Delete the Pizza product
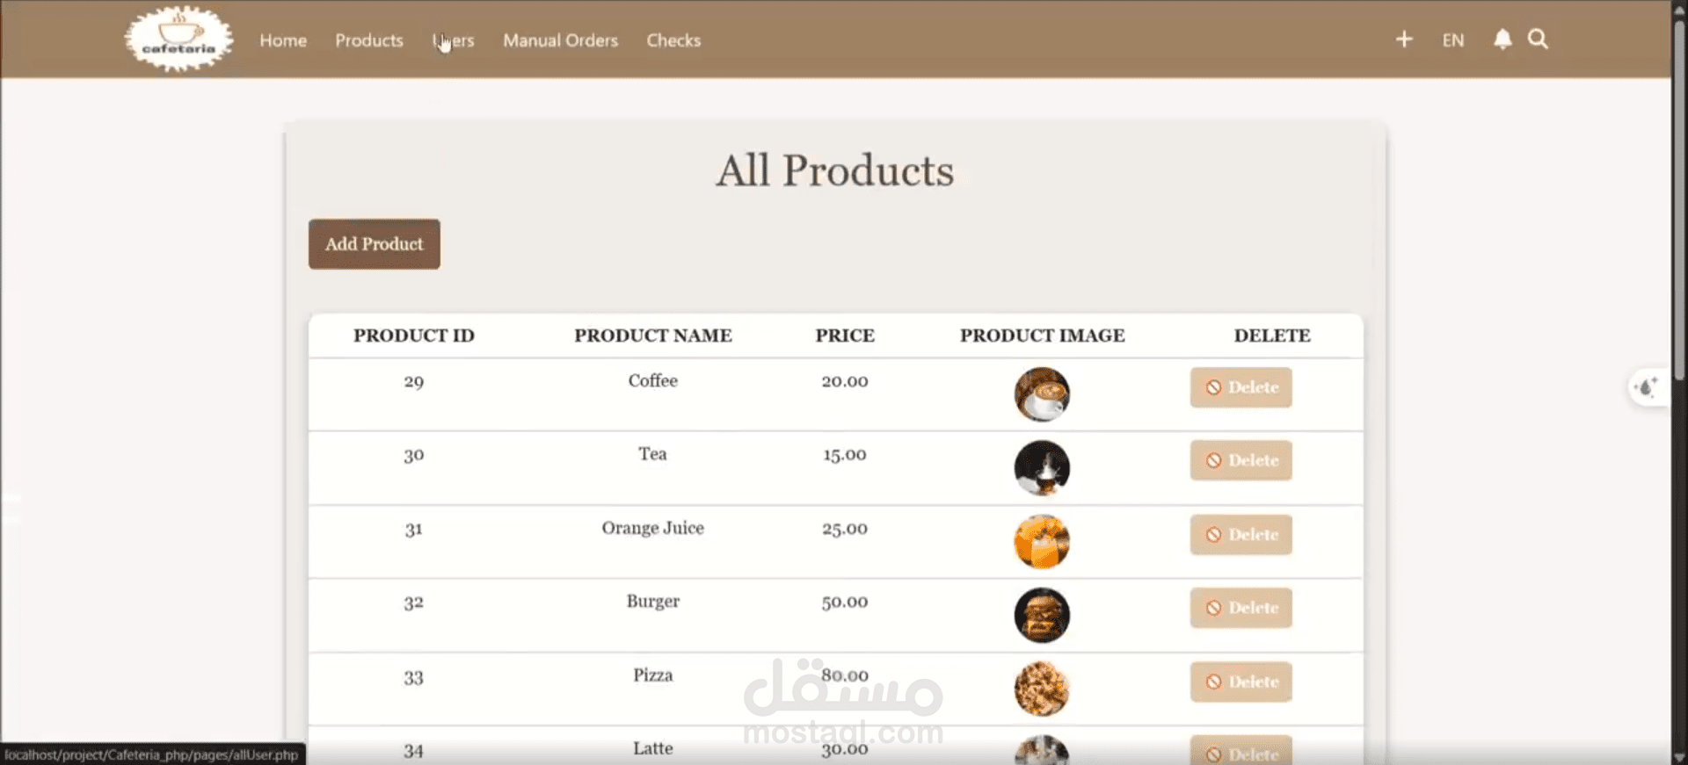Screen dimensions: 1688x765 pos(1241,682)
